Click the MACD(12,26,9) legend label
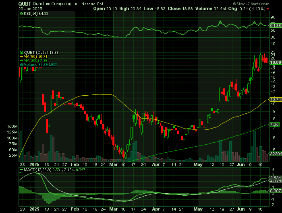Image resolution: width=282 pixels, height=213 pixels. tap(37, 170)
